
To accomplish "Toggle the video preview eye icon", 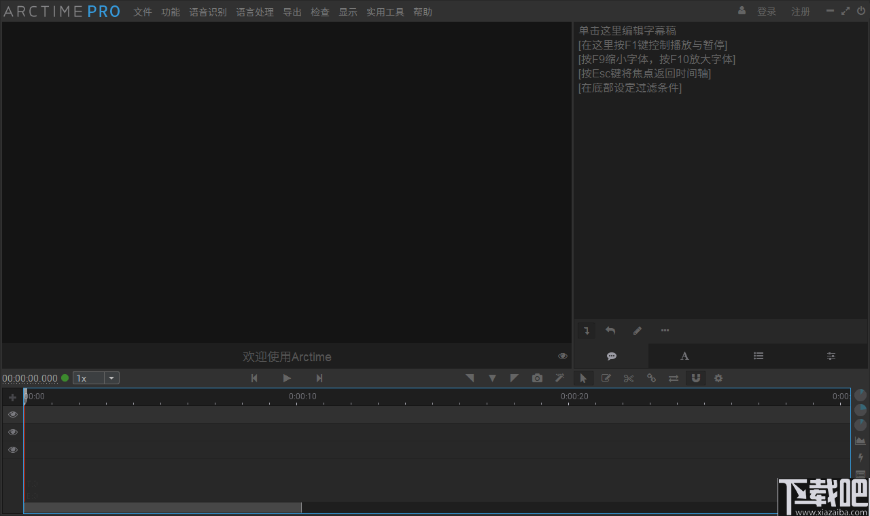I will click(x=562, y=355).
